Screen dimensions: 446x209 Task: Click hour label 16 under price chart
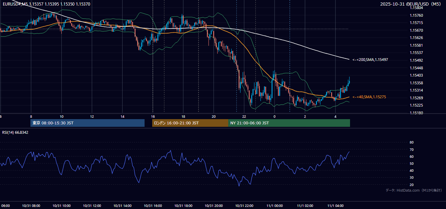coord(153,116)
